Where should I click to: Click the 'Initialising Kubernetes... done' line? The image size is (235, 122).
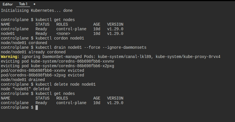tap(37, 11)
